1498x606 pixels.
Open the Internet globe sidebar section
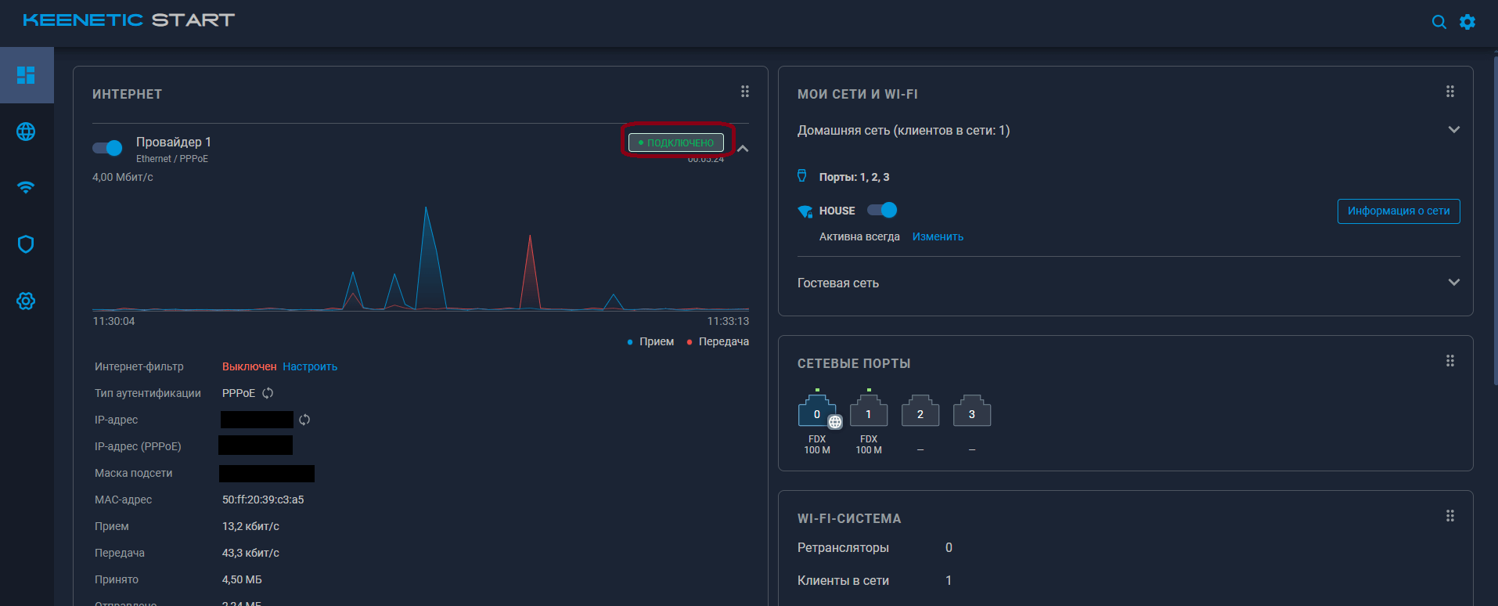(26, 132)
